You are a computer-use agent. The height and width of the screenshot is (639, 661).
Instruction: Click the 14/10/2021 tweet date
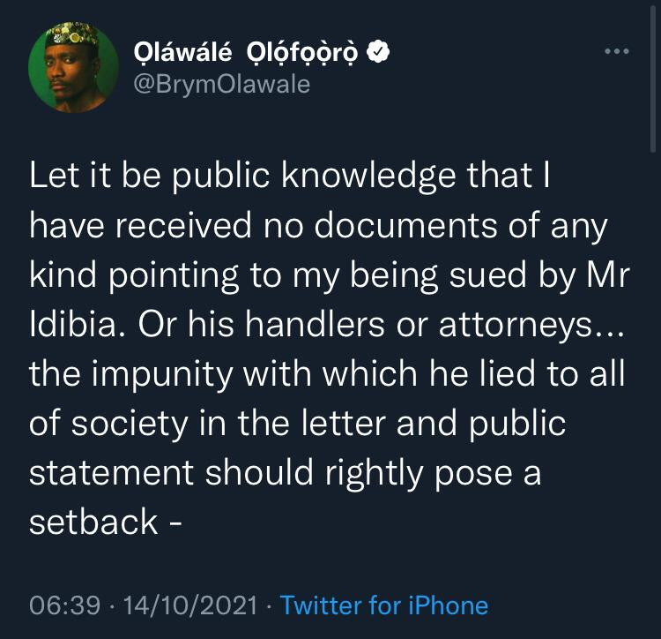click(x=190, y=605)
